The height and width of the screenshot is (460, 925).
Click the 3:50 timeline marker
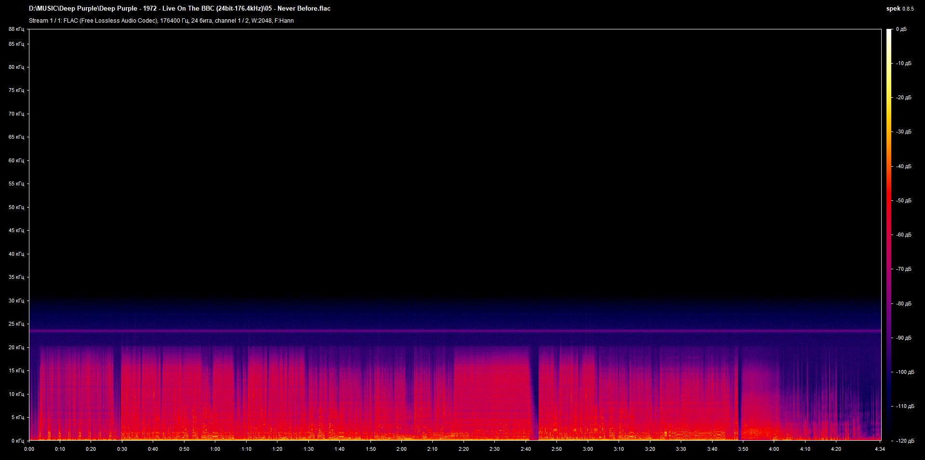coord(744,449)
